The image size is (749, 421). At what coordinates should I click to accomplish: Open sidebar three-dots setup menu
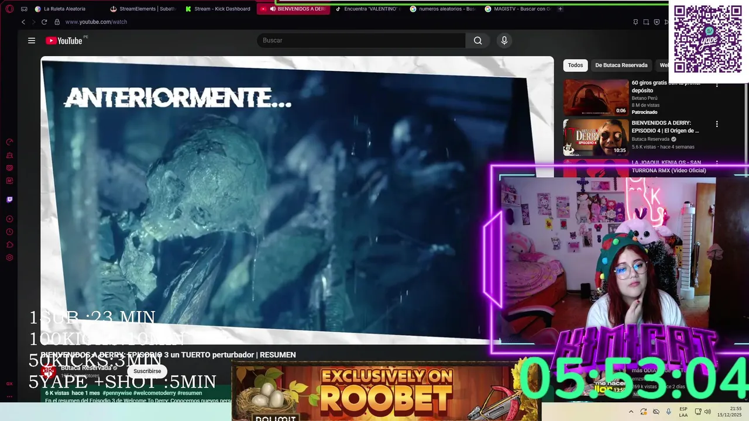click(x=9, y=396)
